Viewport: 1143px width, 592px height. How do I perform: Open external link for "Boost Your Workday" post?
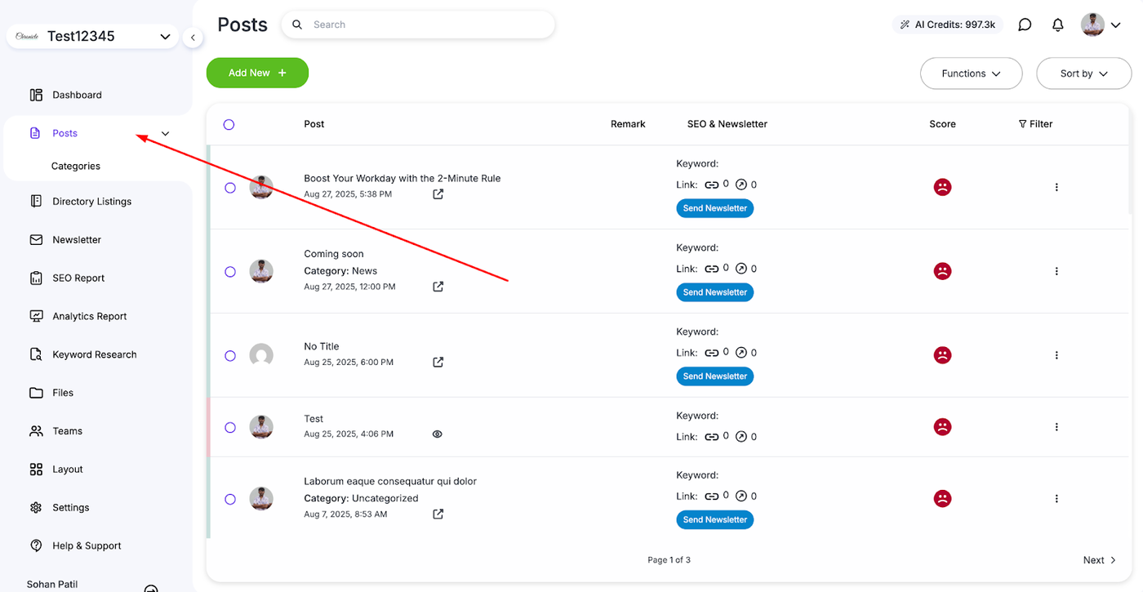click(438, 194)
